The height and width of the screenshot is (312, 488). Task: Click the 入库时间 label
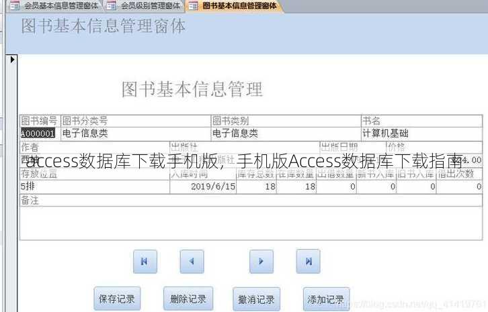tap(190, 173)
